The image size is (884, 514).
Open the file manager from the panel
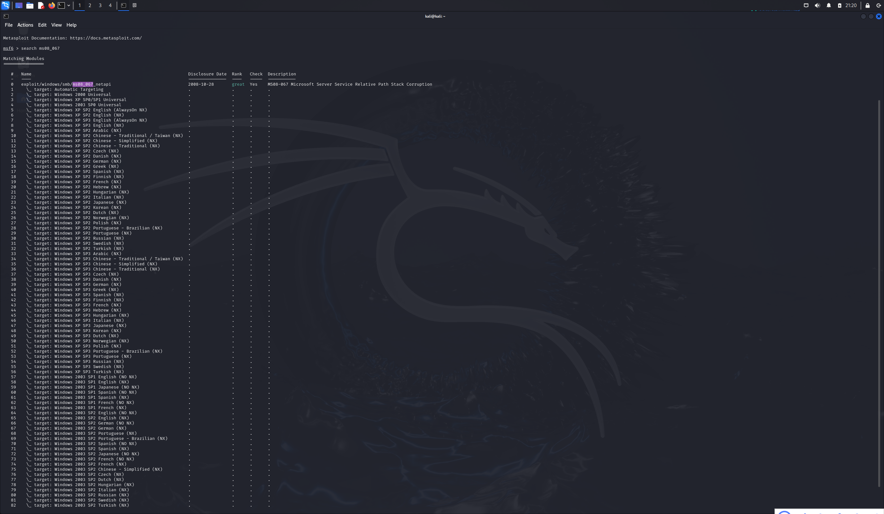point(30,5)
